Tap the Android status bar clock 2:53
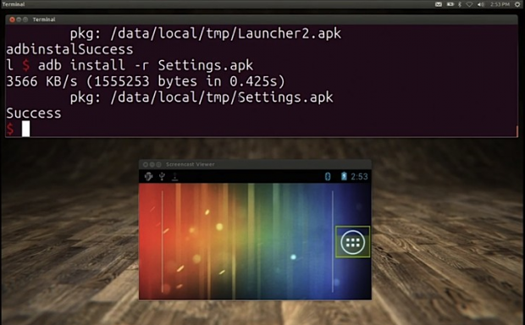The image size is (525, 325). pos(359,176)
